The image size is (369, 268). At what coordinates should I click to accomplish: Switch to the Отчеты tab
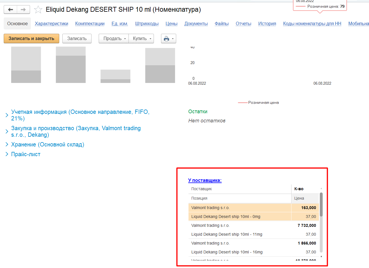(x=243, y=24)
